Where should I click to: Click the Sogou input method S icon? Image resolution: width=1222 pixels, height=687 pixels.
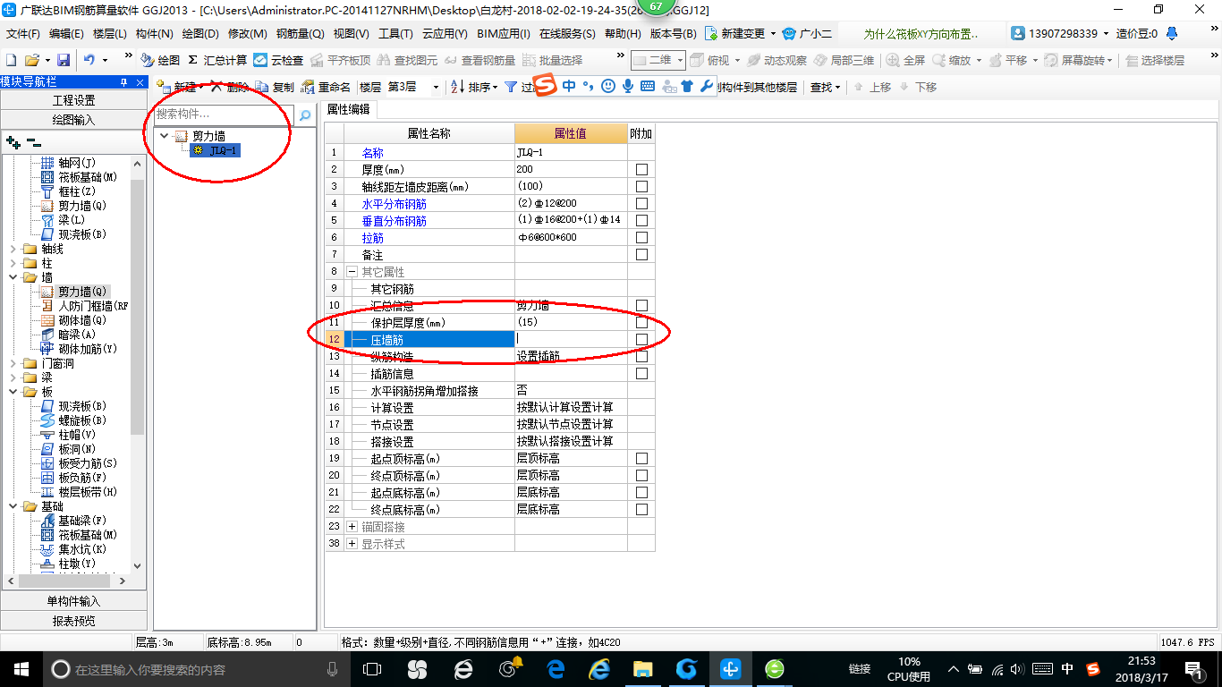[x=545, y=87]
